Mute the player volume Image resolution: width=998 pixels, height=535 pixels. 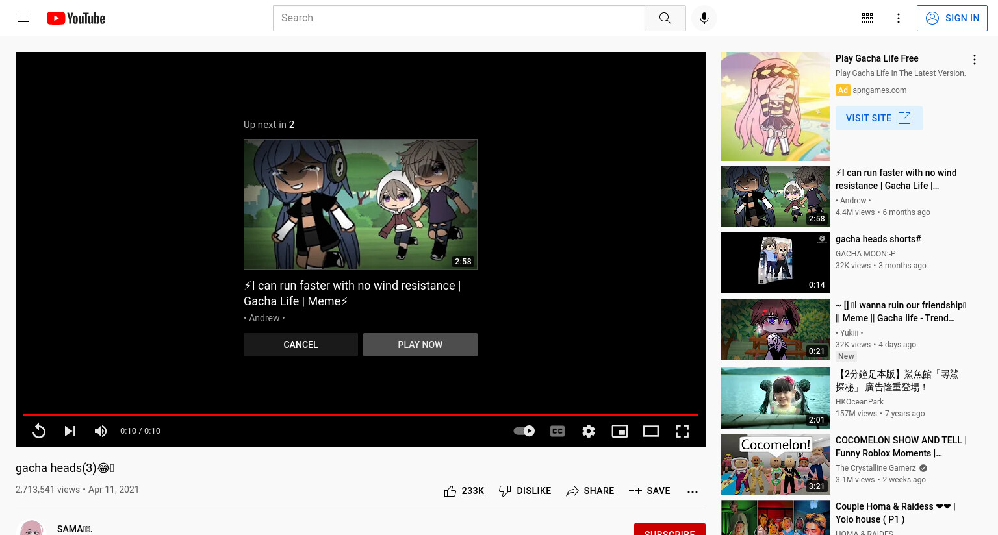(x=101, y=431)
